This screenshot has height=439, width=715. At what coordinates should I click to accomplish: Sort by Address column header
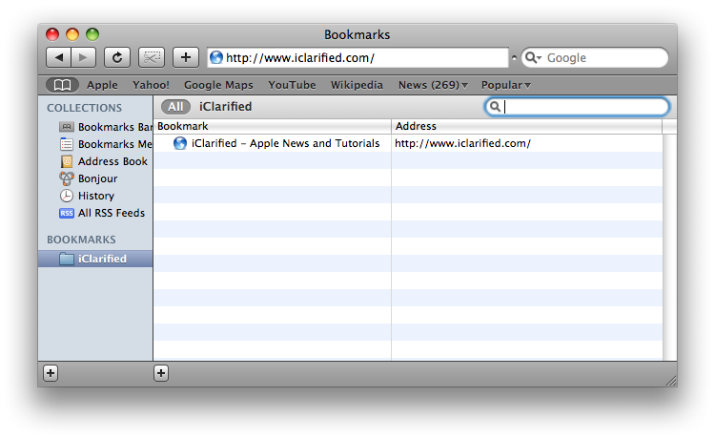(524, 126)
